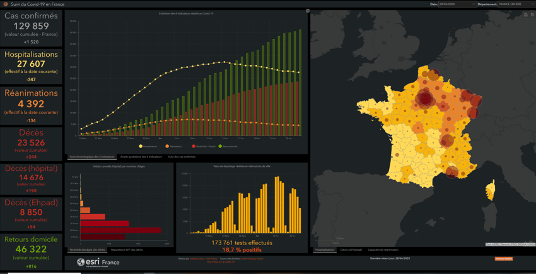This screenshot has height=274, width=536.
Task: Click the Lyon area hospitalisation circle on map
Action: pyautogui.click(x=447, y=140)
